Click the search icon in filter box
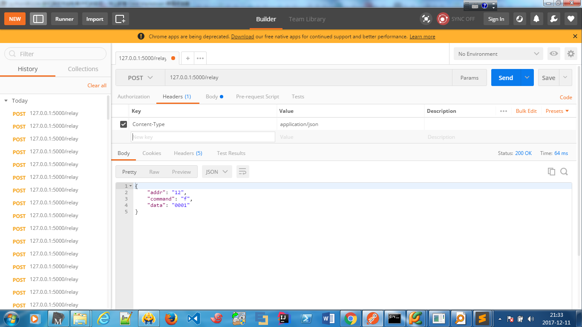The image size is (582, 327). [x=12, y=54]
